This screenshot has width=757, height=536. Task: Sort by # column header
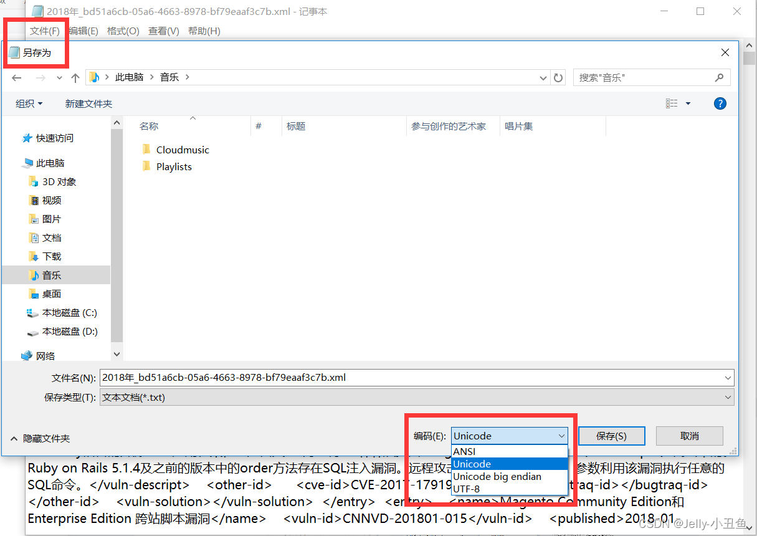266,126
